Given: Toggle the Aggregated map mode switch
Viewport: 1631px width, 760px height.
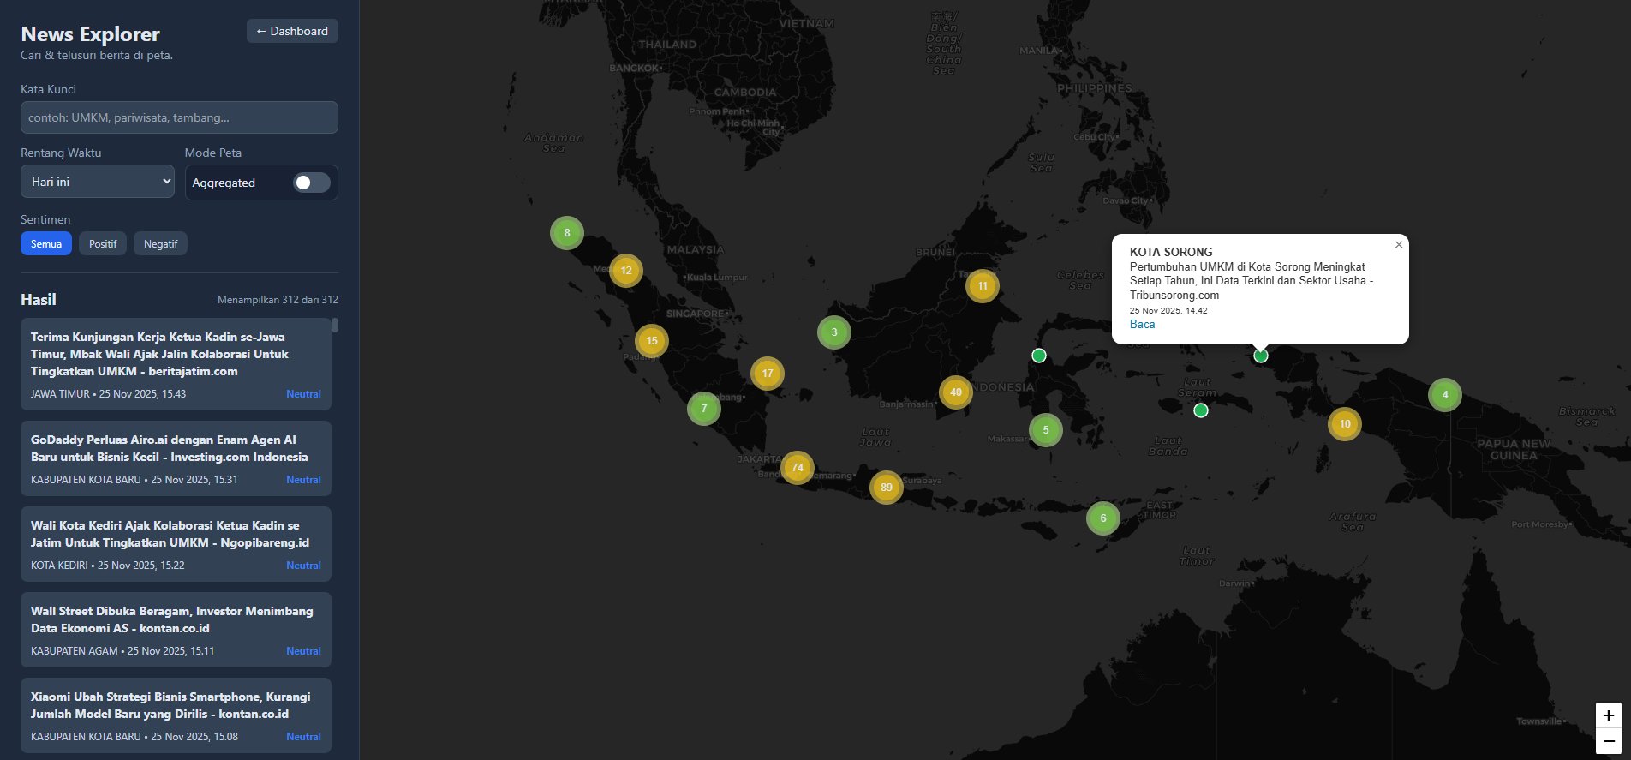Looking at the screenshot, I should [x=311, y=183].
